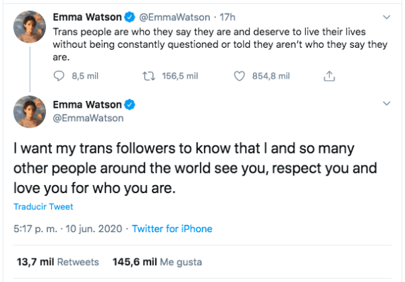The height and width of the screenshot is (282, 405).
Task: Open Emma Watson's avatar on first tweet
Action: pyautogui.click(x=28, y=27)
